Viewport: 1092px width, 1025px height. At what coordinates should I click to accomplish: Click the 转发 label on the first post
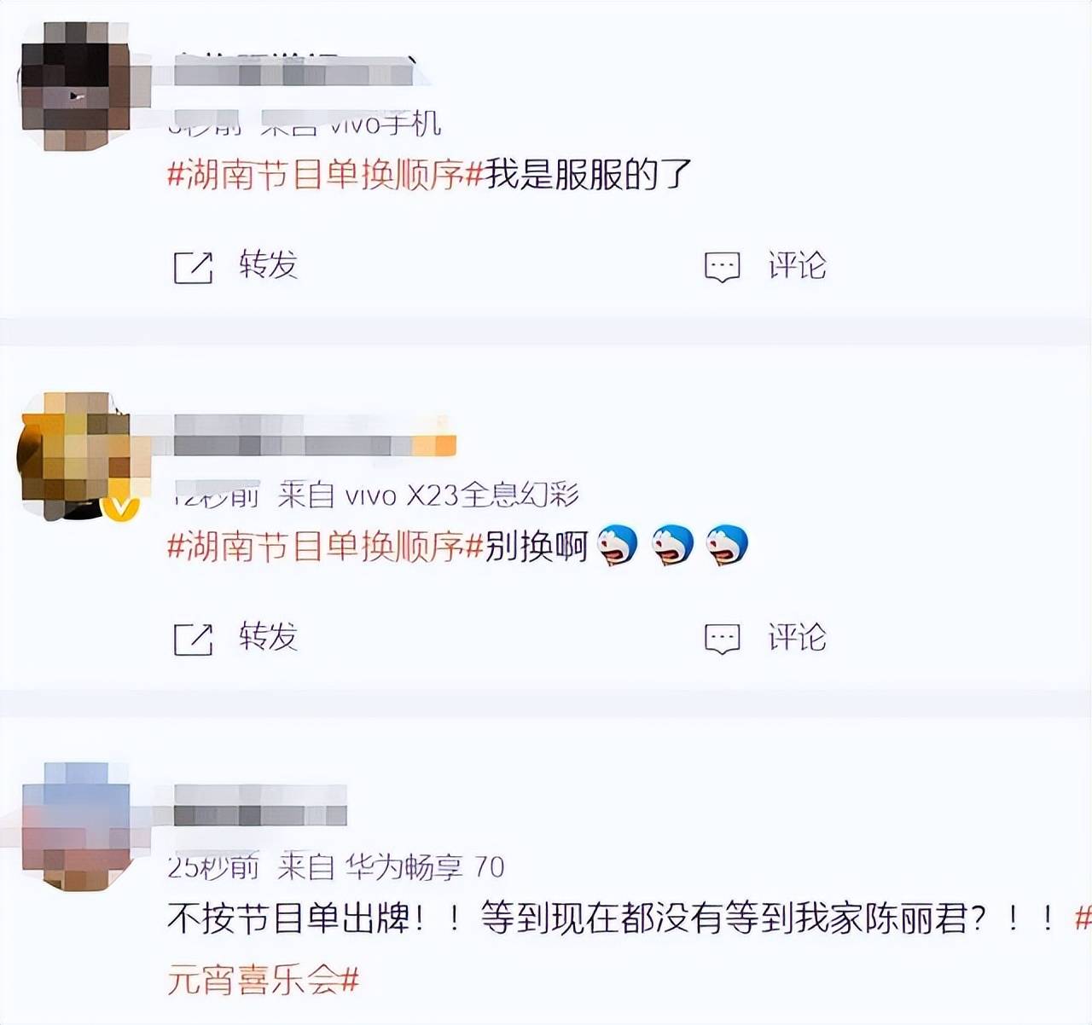pyautogui.click(x=268, y=265)
